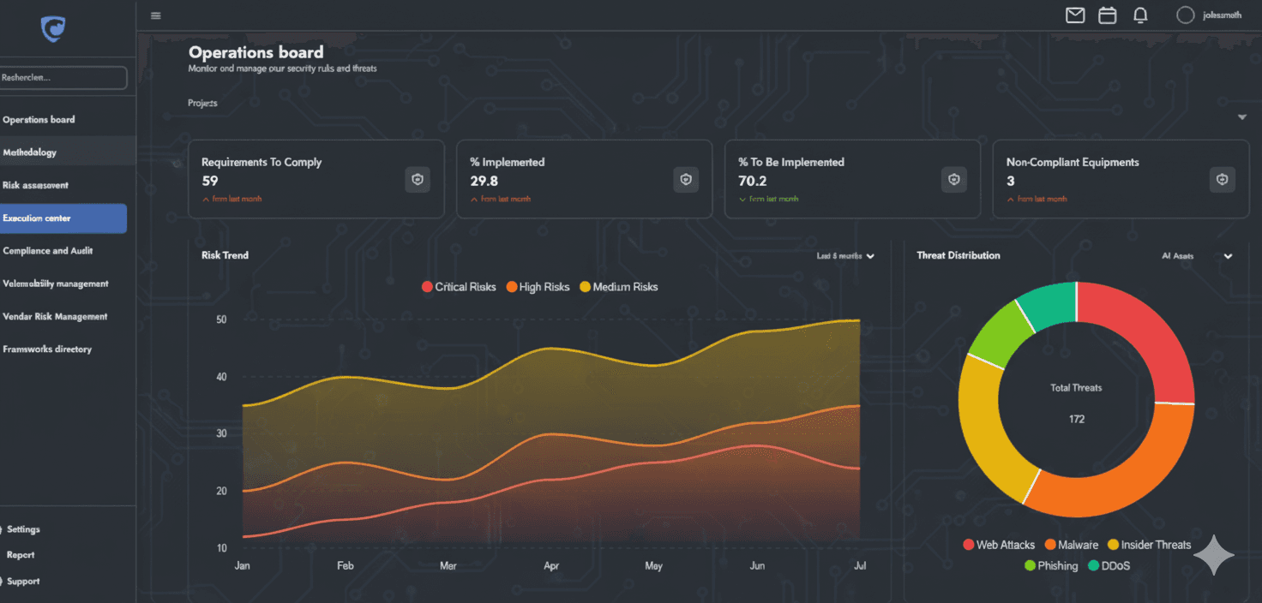The width and height of the screenshot is (1262, 603).
Task: Open the Threat Distribution assets dropdown
Action: coord(1198,256)
